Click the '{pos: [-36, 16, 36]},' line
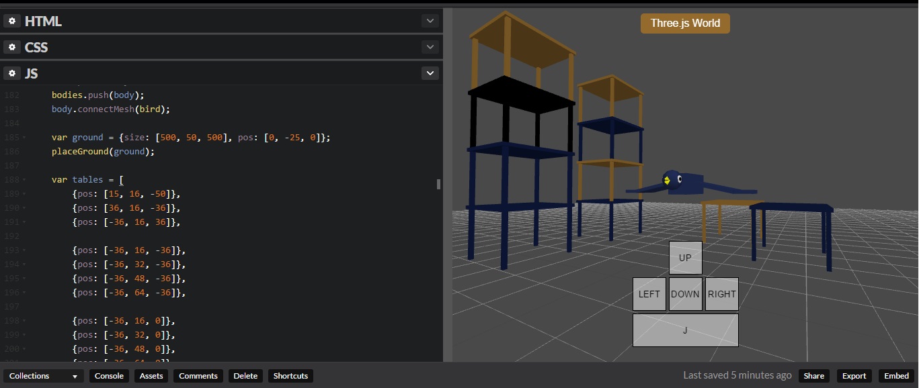The width and height of the screenshot is (919, 388). point(127,222)
